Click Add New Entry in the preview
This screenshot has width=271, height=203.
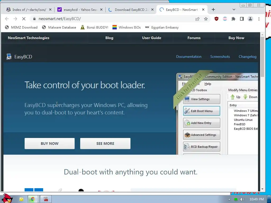pos(201,123)
